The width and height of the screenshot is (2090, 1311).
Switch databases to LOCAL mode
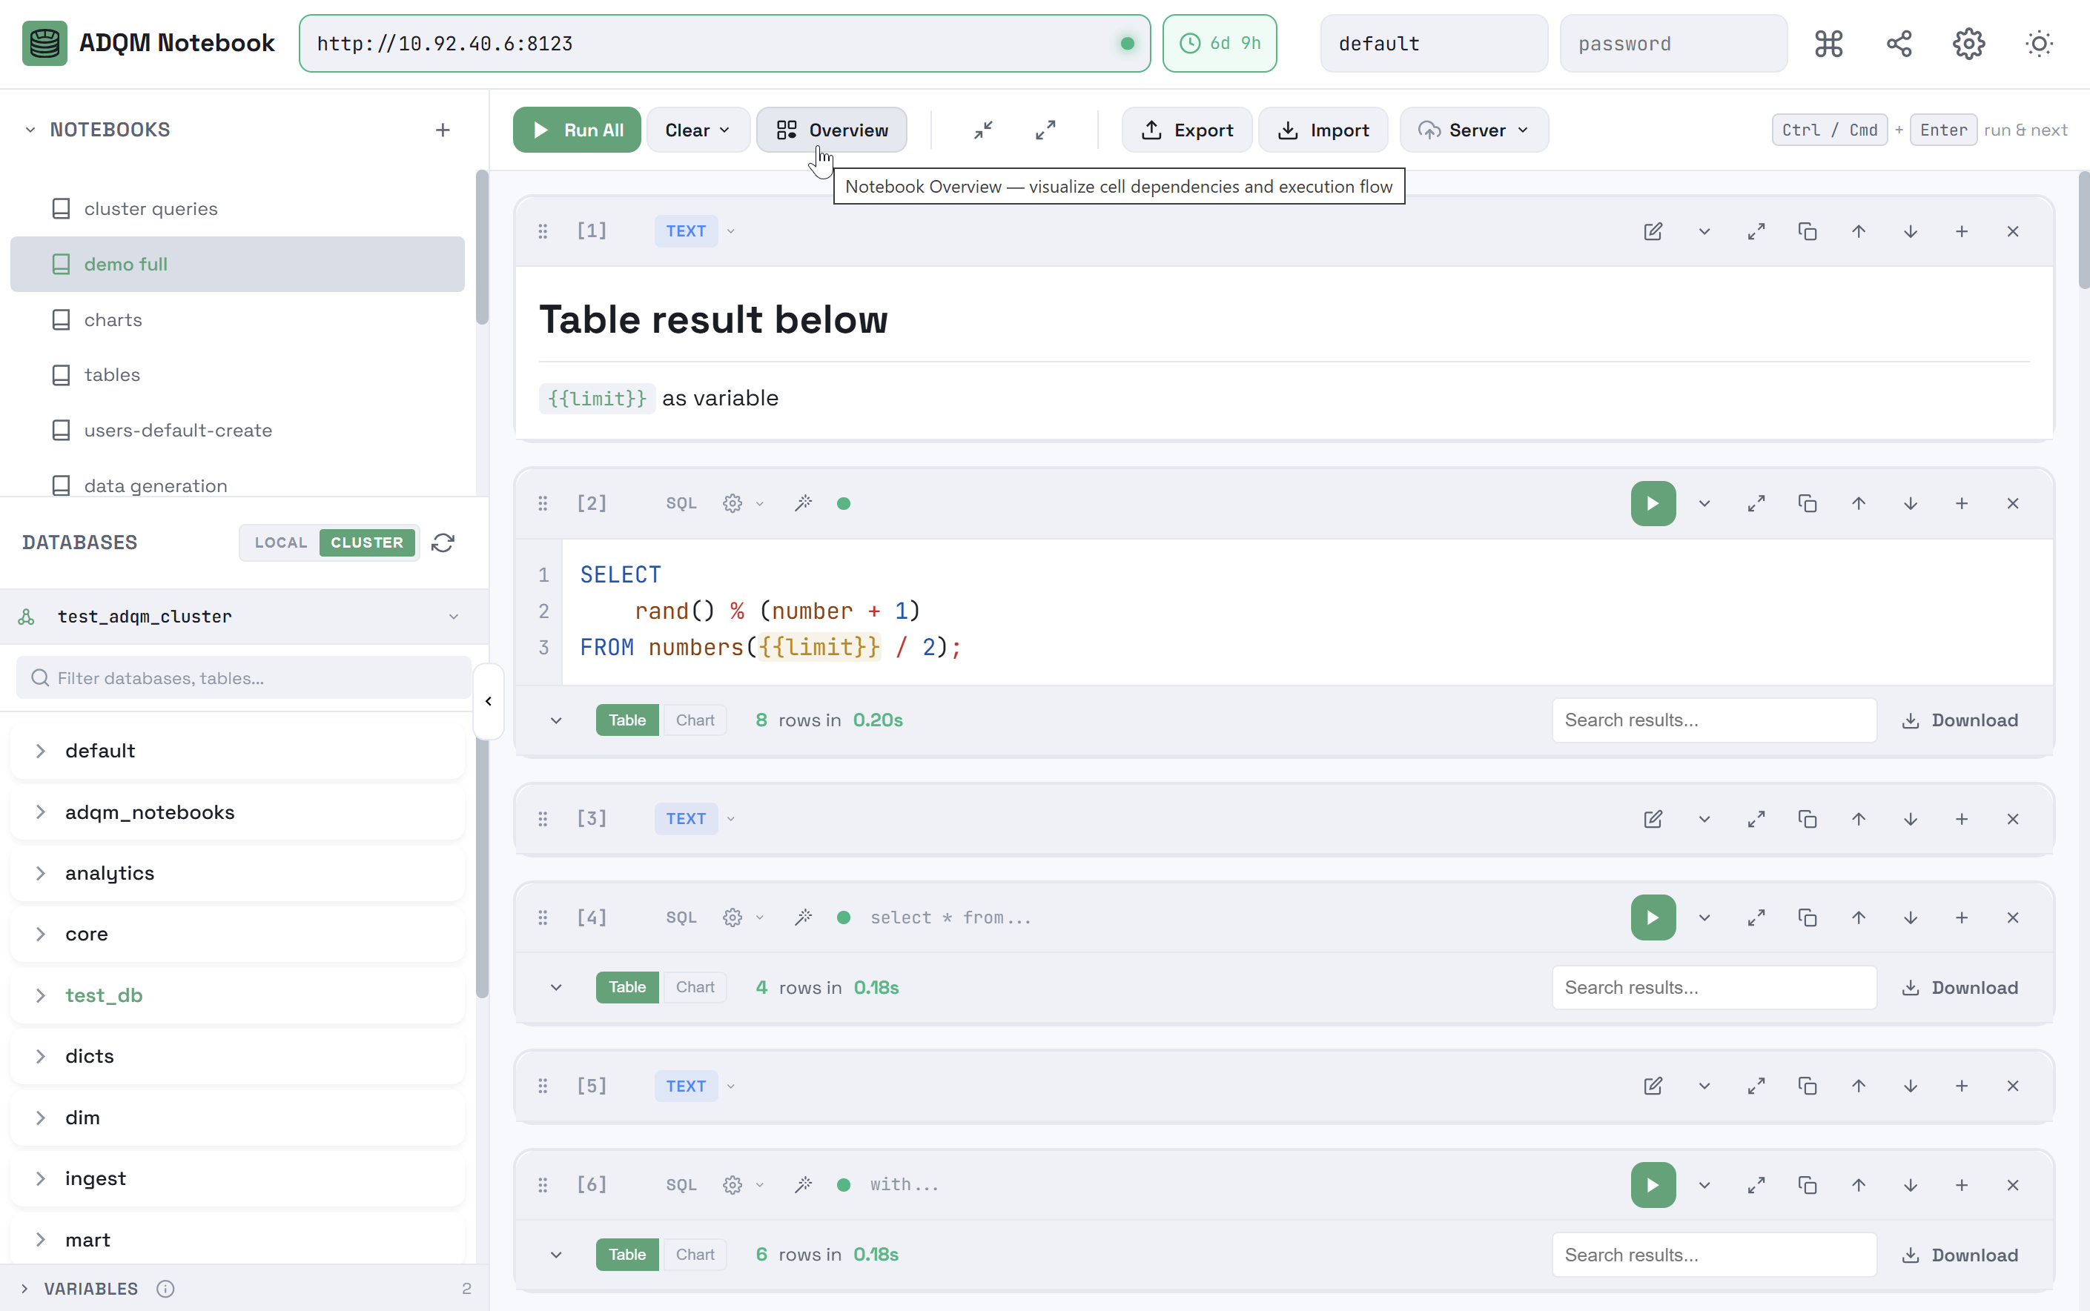(x=280, y=542)
